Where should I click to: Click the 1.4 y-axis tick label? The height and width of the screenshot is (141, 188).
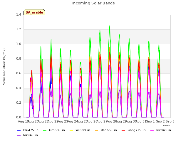click(x=19, y=14)
